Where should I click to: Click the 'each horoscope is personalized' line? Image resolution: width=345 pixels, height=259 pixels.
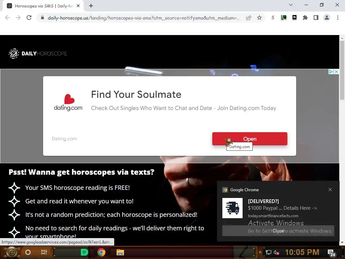[111, 214]
